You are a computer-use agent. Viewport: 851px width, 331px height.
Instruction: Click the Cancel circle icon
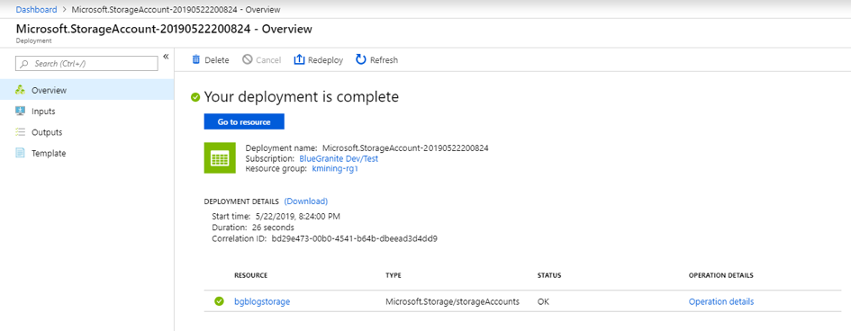click(x=248, y=59)
